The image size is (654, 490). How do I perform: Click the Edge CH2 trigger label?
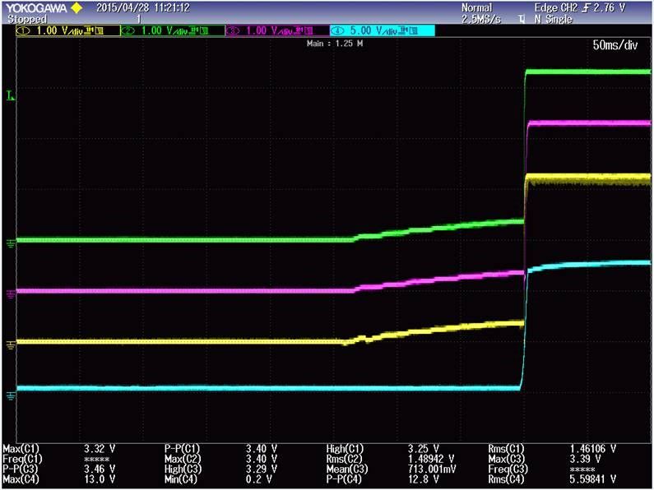coord(557,8)
